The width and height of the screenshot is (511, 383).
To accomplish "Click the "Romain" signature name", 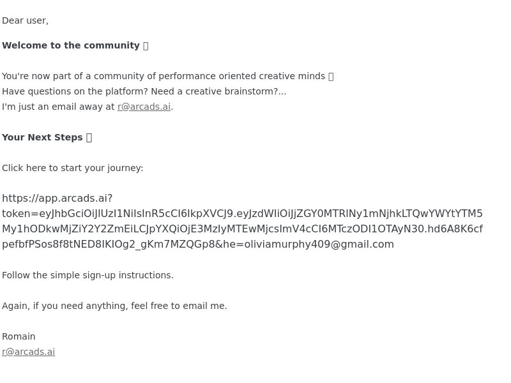I will [19, 336].
